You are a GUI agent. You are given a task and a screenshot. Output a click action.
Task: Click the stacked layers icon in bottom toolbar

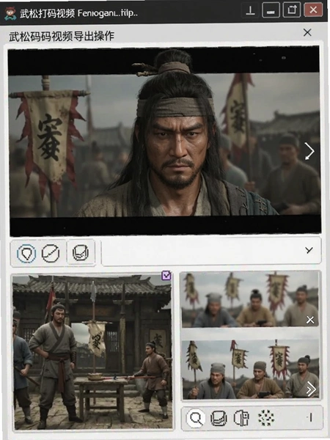pos(219,419)
